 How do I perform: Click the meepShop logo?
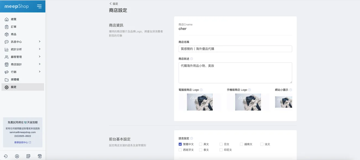click(x=17, y=6)
